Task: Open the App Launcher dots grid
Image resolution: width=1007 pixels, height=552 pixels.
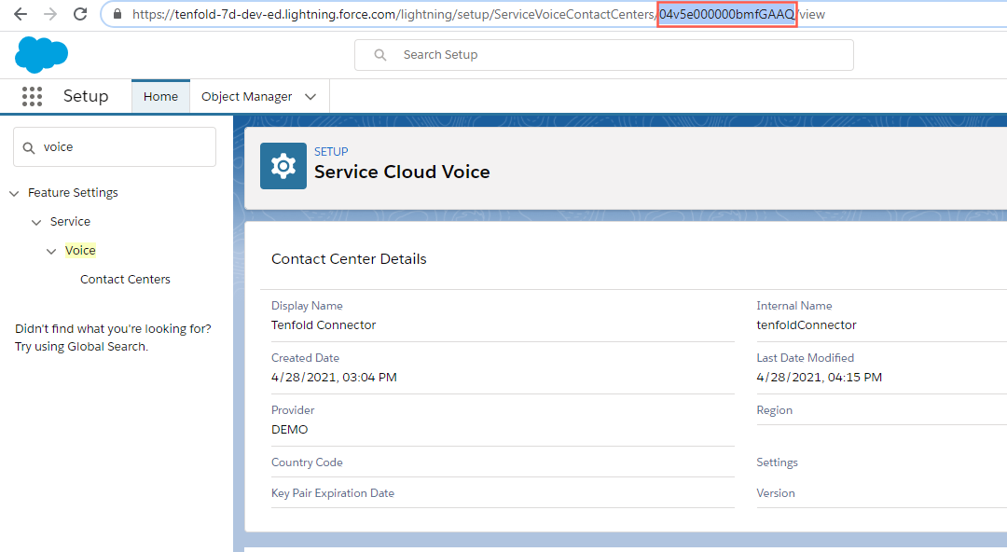Action: (32, 97)
